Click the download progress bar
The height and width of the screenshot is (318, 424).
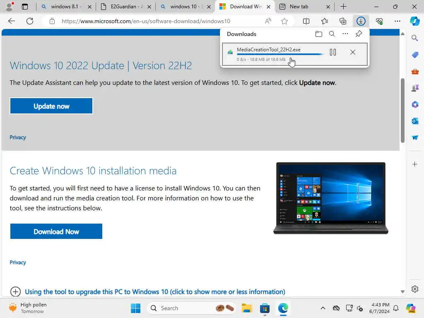click(x=279, y=54)
